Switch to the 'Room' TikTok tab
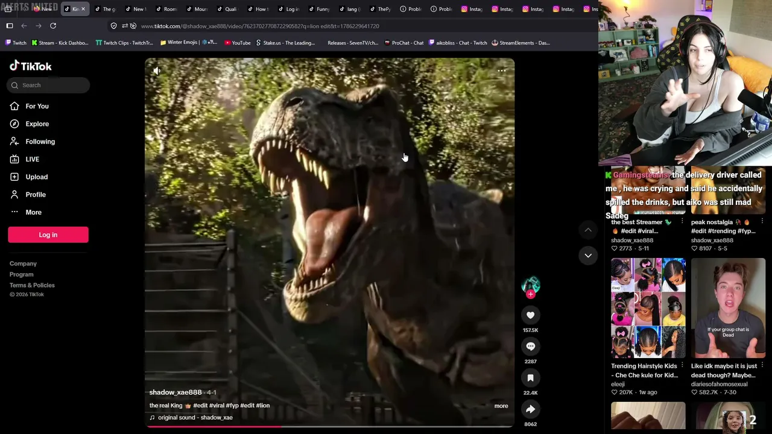This screenshot has height=434, width=772. pos(166,9)
